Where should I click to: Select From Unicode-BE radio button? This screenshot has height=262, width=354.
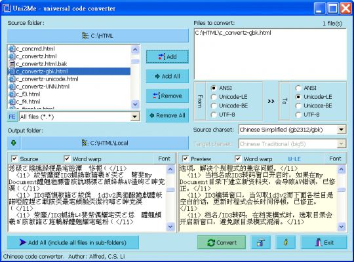click(214, 105)
